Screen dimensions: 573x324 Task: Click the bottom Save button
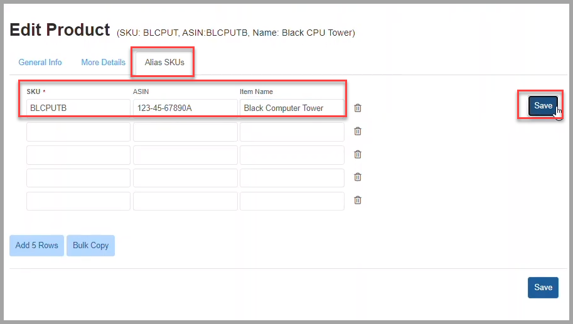[543, 288]
